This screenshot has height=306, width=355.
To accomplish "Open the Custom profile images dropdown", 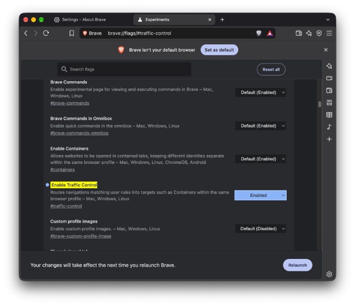I will coord(260,228).
